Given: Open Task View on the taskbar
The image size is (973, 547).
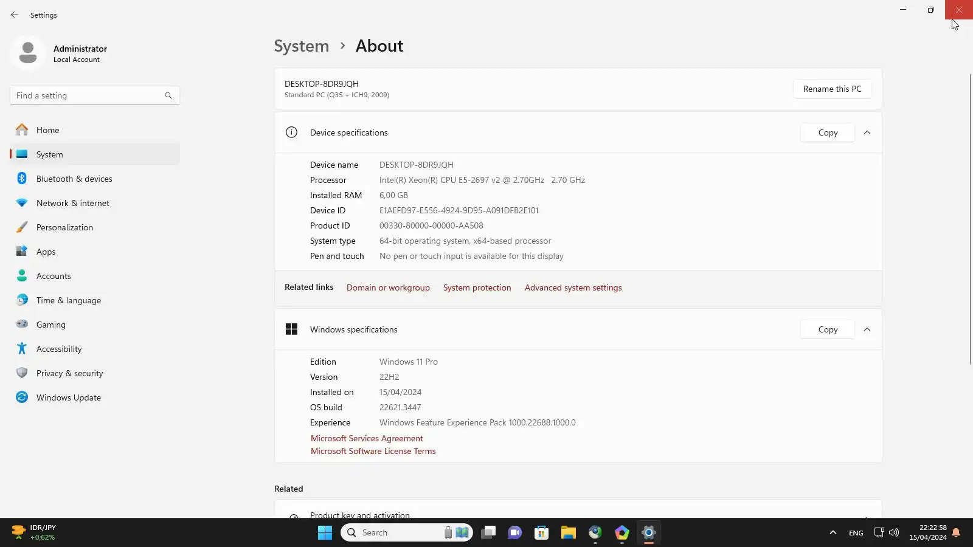Looking at the screenshot, I should click(x=488, y=532).
